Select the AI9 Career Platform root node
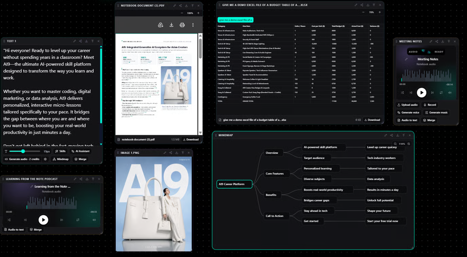This screenshot has width=467, height=257. pyautogui.click(x=235, y=184)
